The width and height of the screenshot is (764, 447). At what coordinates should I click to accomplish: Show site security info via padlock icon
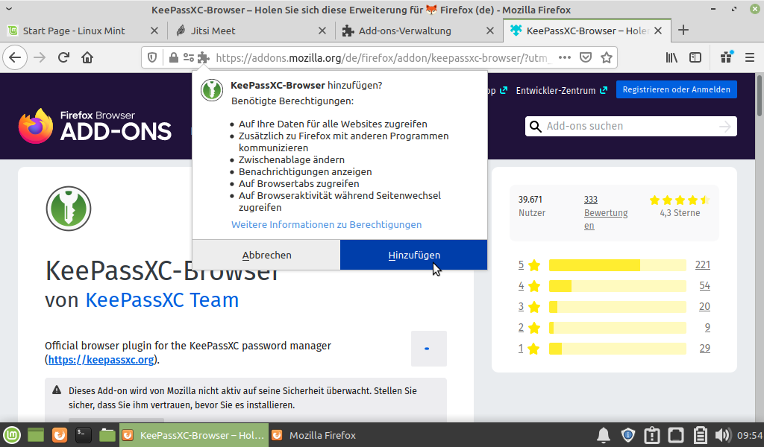(173, 58)
